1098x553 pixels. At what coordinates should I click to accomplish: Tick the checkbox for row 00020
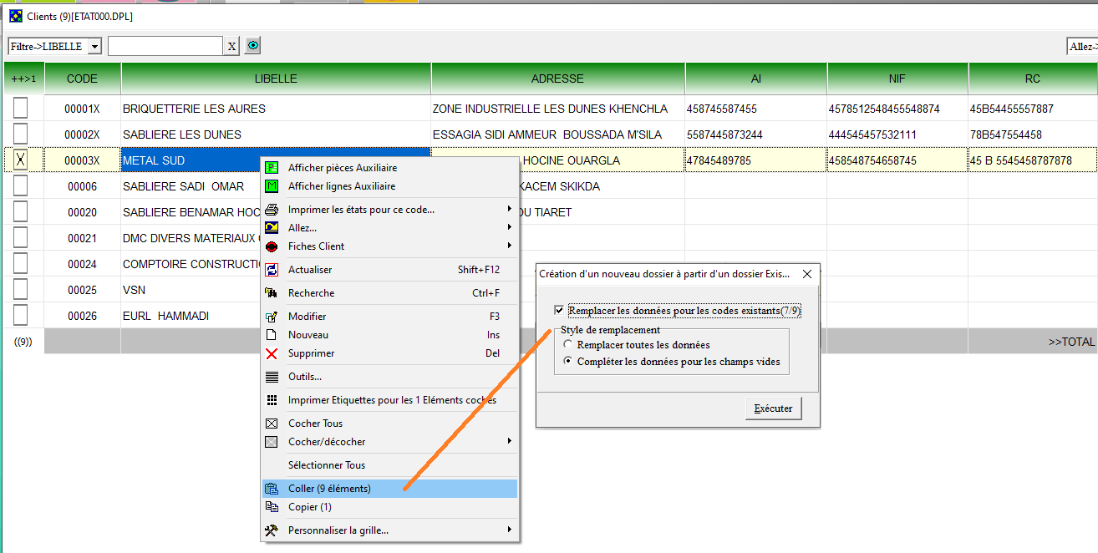[21, 212]
